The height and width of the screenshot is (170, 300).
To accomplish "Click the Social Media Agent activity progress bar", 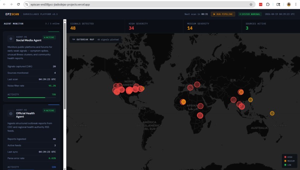I will click(x=32, y=98).
